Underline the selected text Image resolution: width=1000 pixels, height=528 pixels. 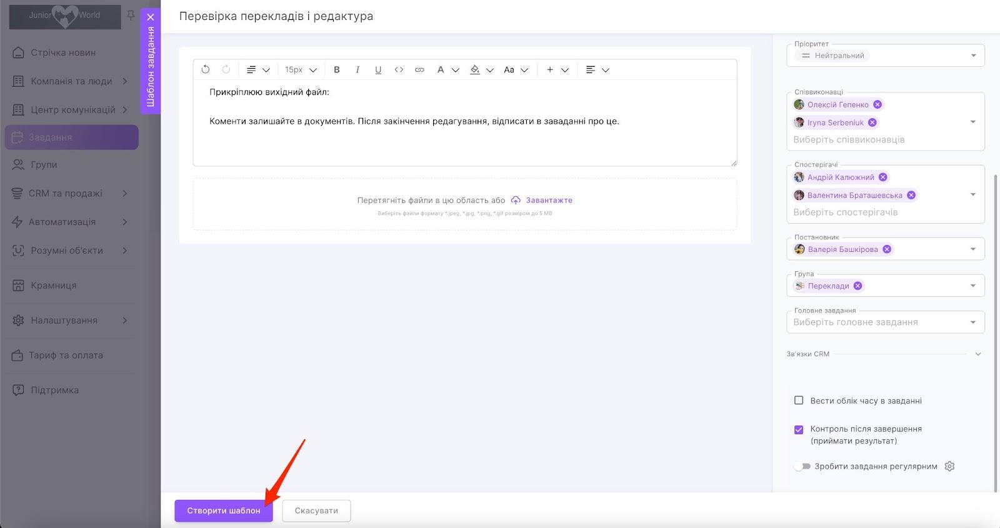pyautogui.click(x=378, y=70)
